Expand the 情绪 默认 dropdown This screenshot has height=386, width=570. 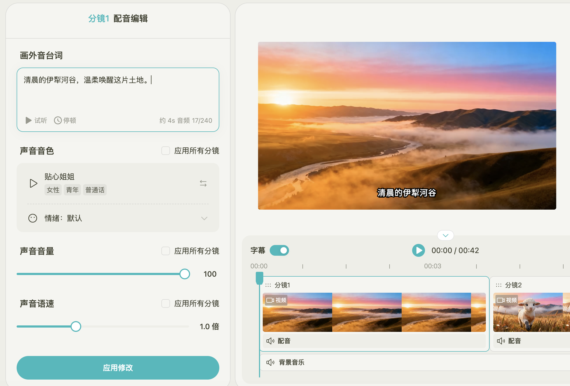204,218
